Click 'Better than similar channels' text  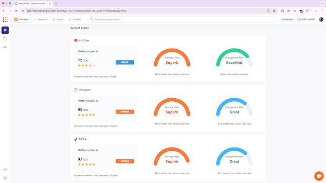(x=235, y=74)
